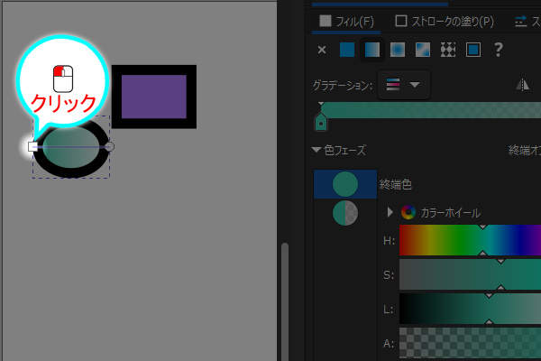
Task: Click the purple rectangle on canvas
Action: point(154,97)
